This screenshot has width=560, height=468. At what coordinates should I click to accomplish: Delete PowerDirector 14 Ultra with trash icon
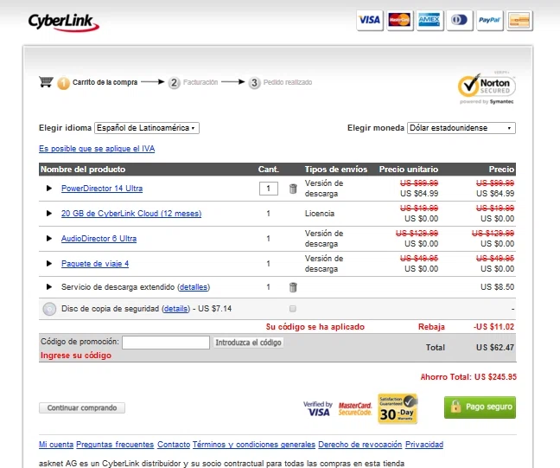tap(293, 189)
